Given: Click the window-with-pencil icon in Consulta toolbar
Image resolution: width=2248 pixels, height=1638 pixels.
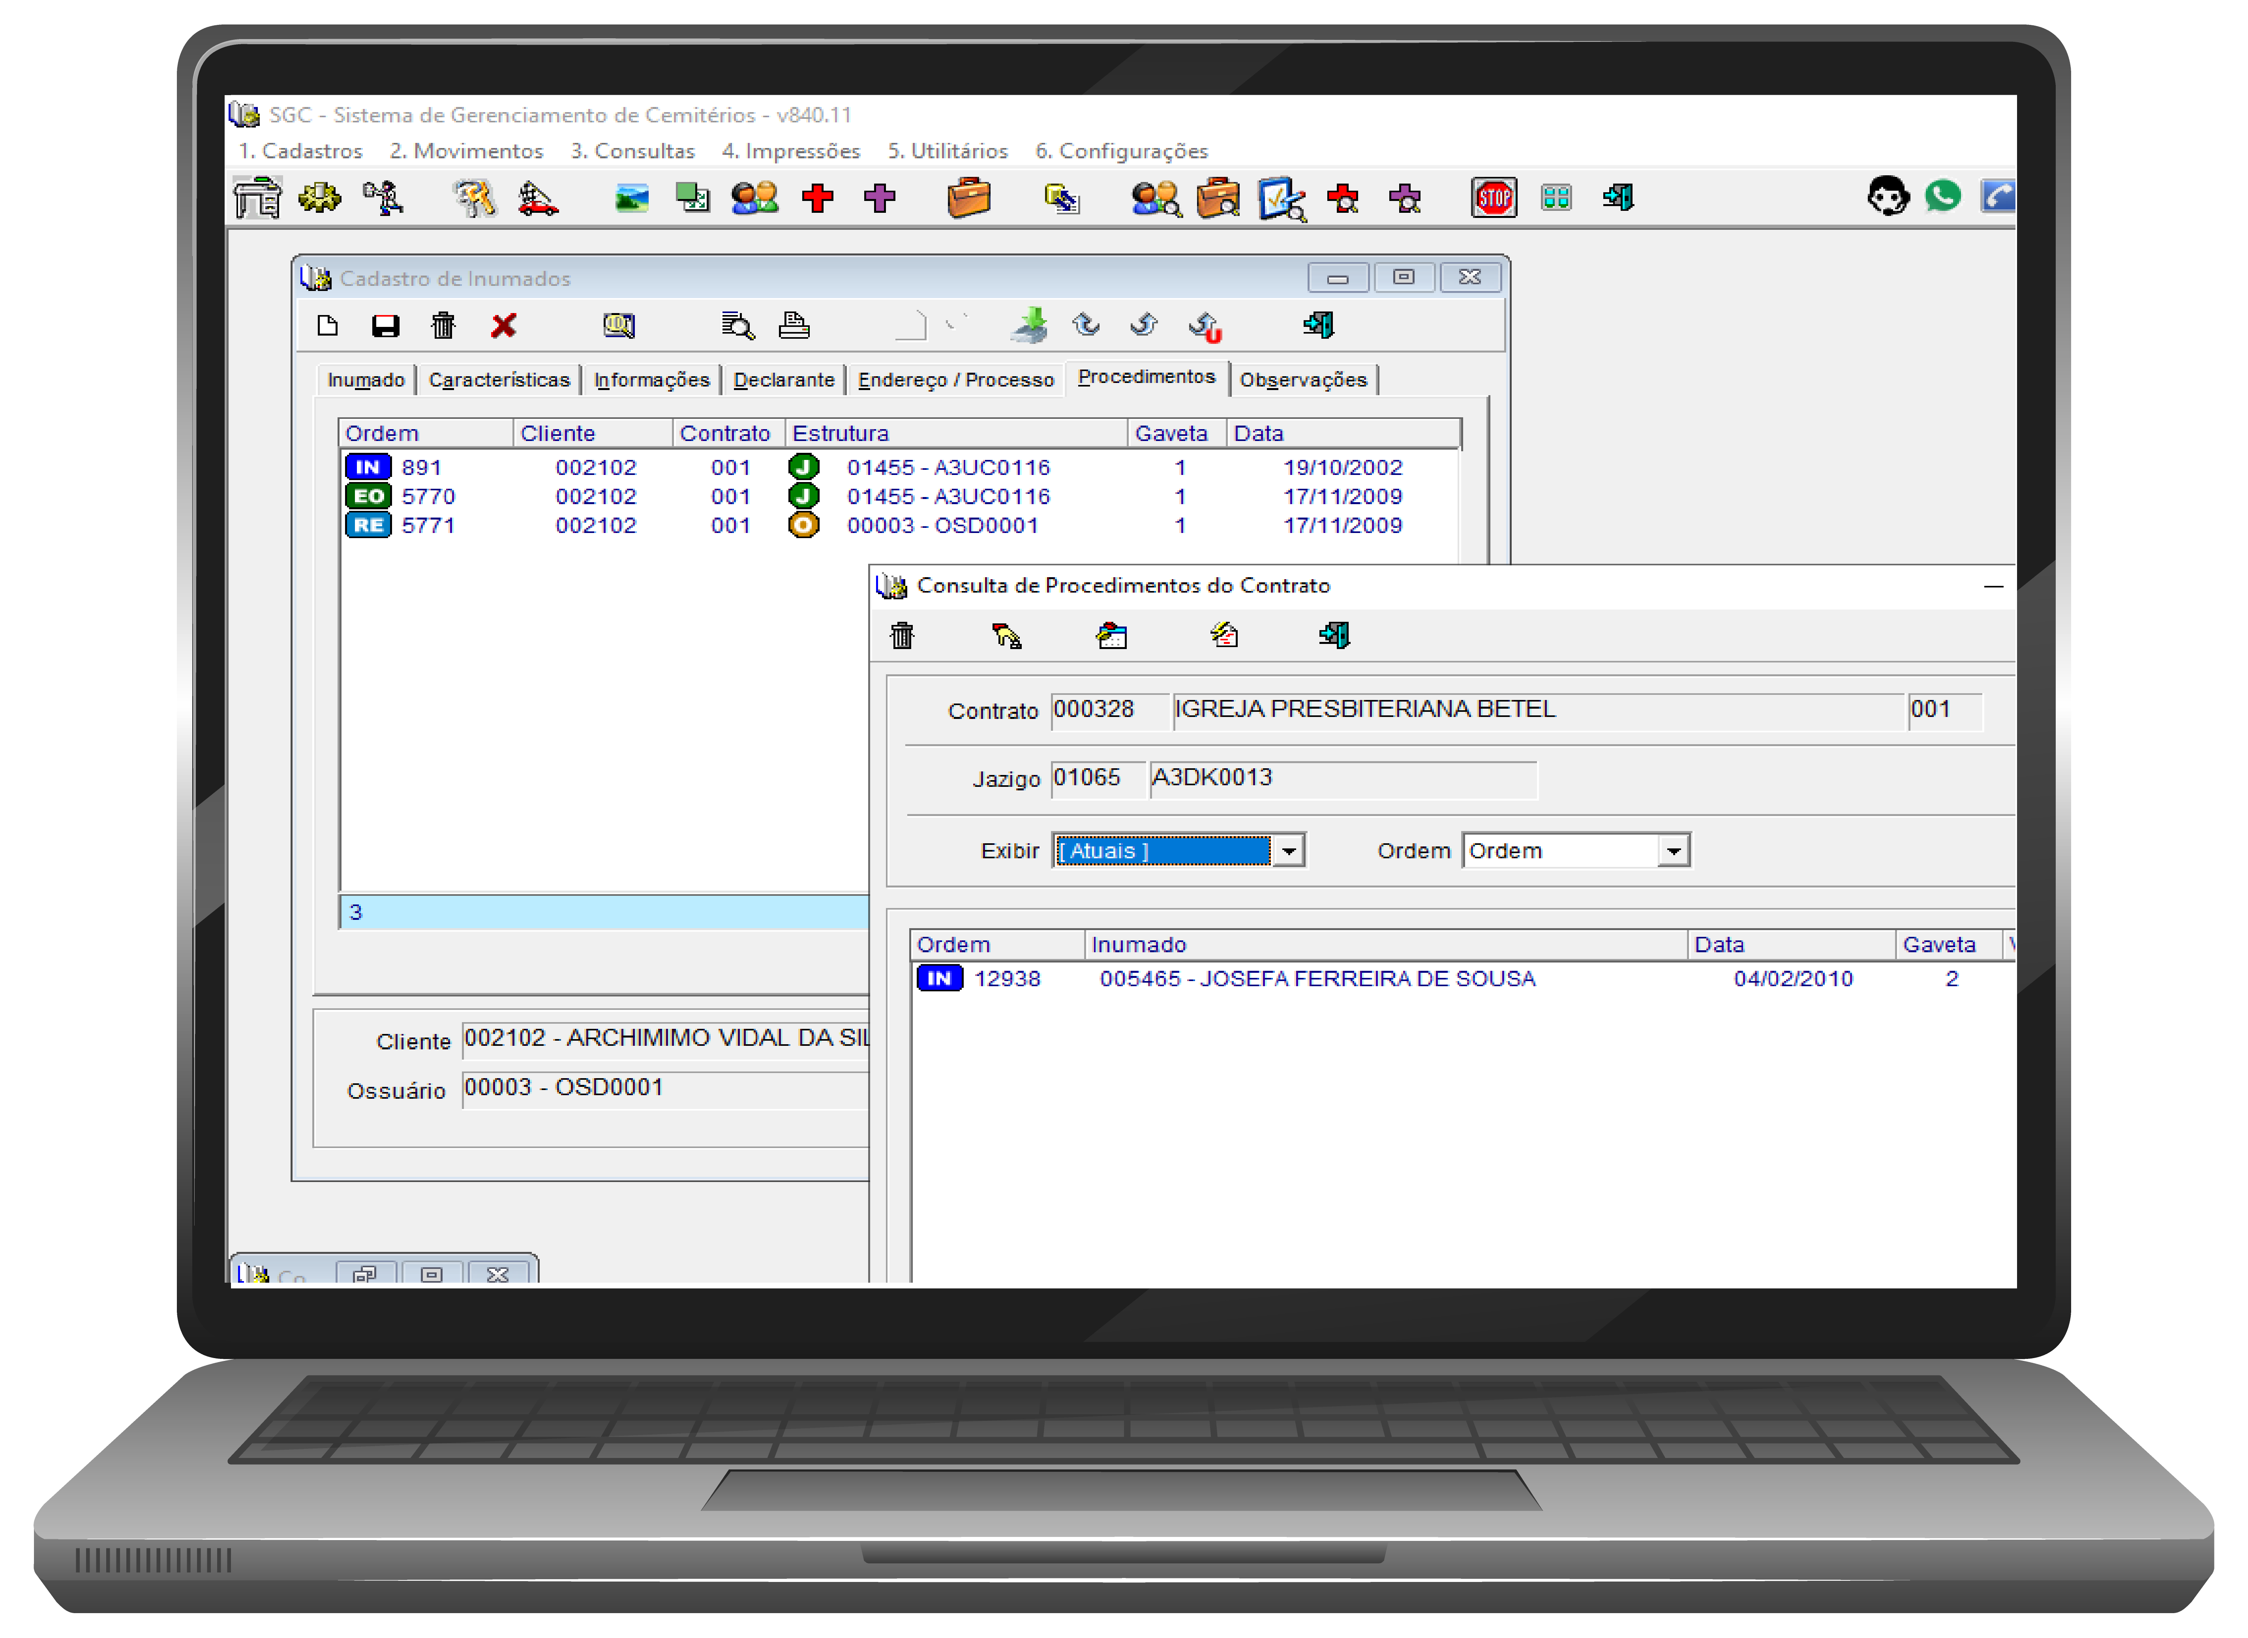Looking at the screenshot, I should (x=1112, y=636).
